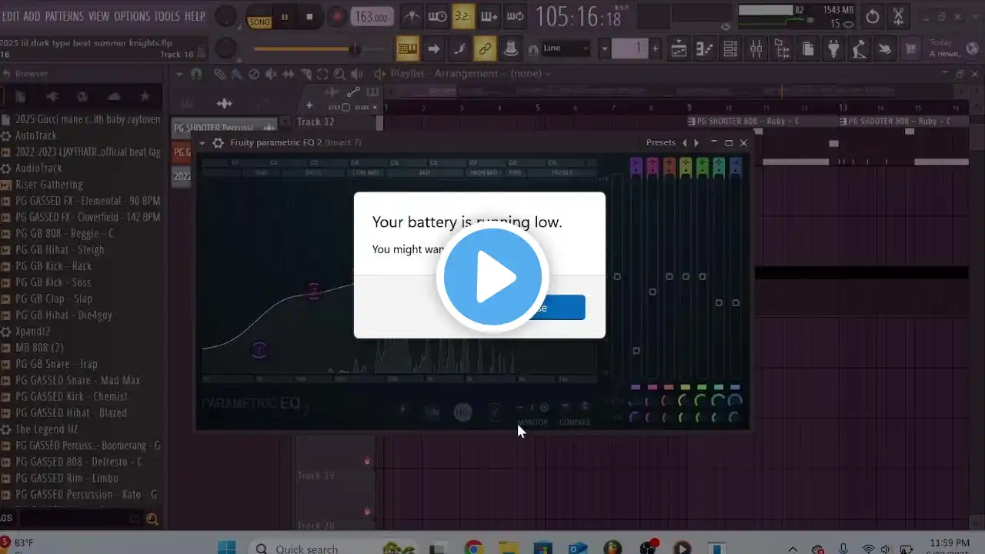Open the VIEW menu
985x554 pixels.
tap(98, 16)
